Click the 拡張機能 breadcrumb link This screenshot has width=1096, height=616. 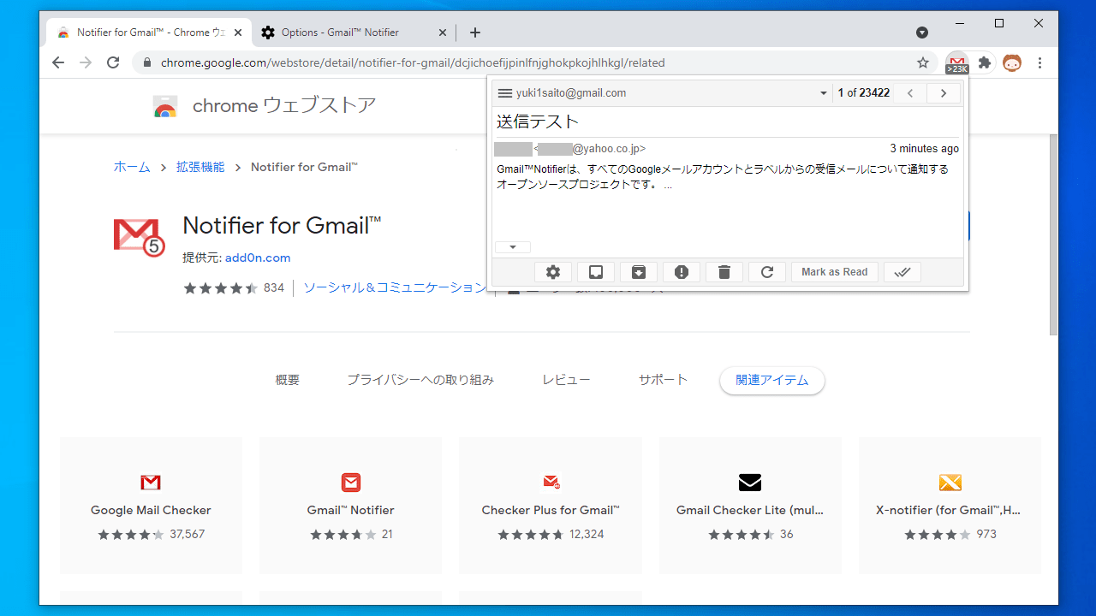click(x=200, y=167)
